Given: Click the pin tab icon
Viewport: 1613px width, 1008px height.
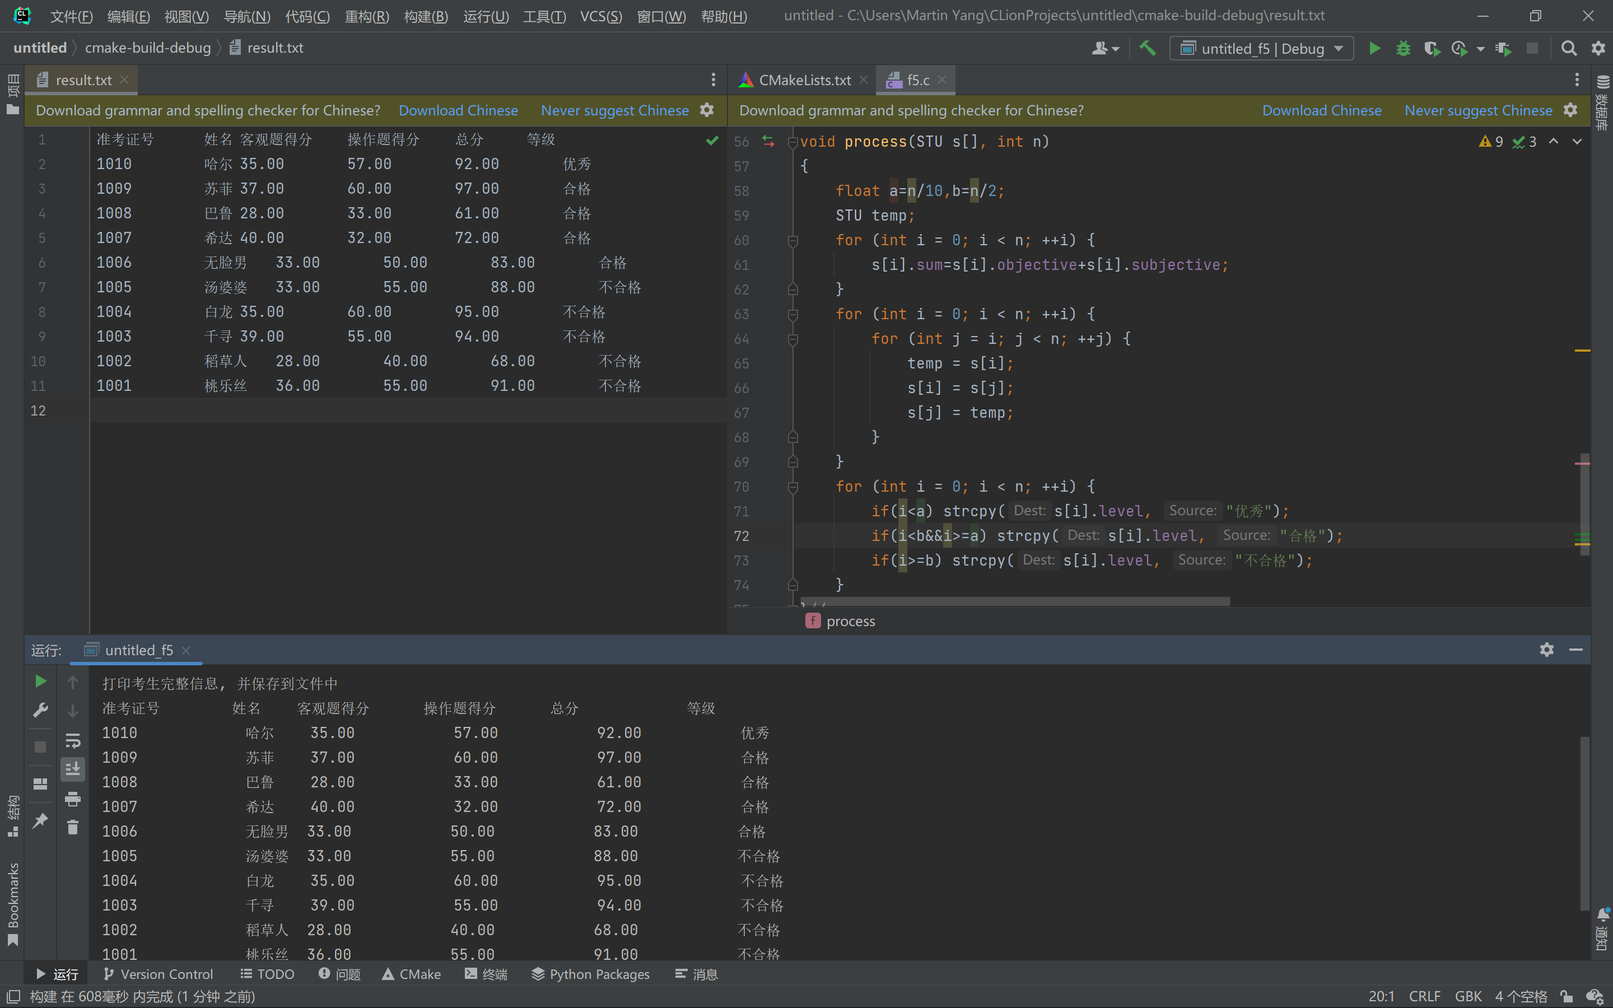Looking at the screenshot, I should click(x=40, y=820).
